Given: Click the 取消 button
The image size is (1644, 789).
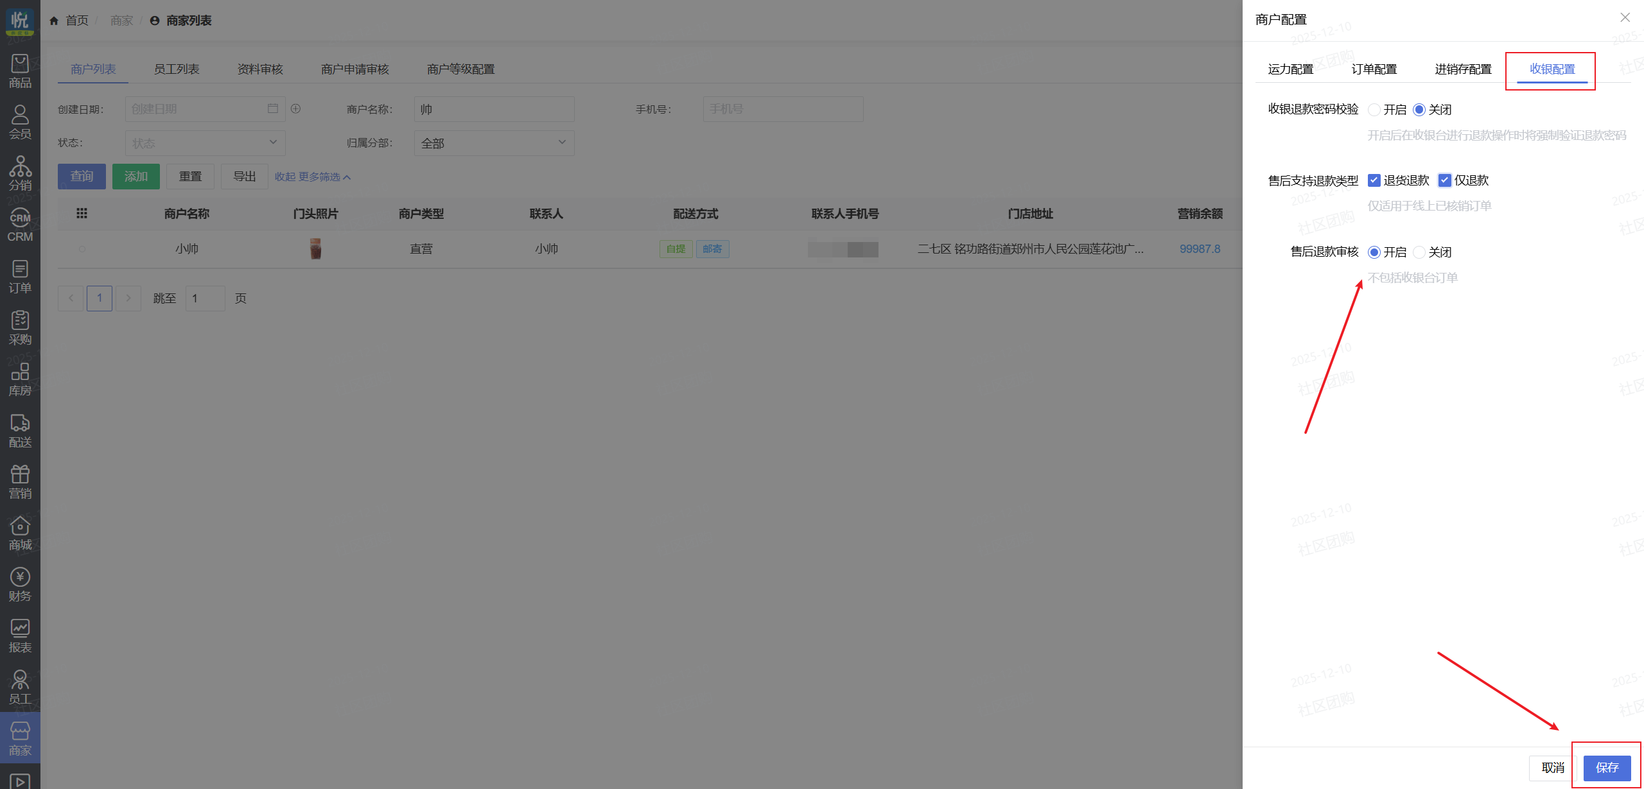Looking at the screenshot, I should click(1552, 768).
